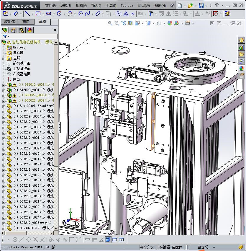Open the SolidWorks Resources home panel
The image size is (246, 251).
pyautogui.click(x=242, y=40)
